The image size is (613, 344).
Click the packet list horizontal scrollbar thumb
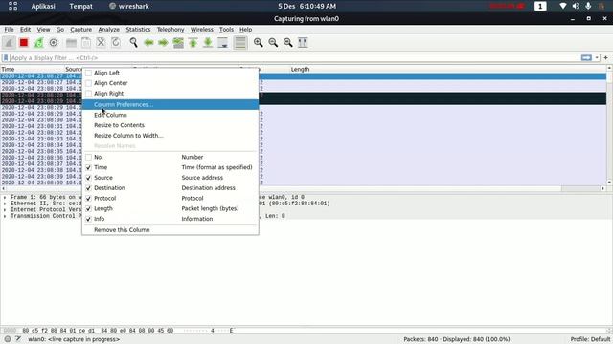(x=580, y=188)
